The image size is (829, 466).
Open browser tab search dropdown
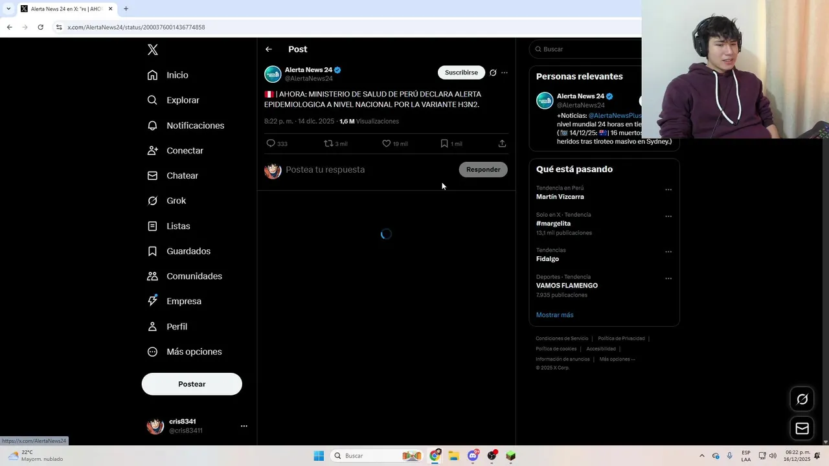tap(8, 9)
